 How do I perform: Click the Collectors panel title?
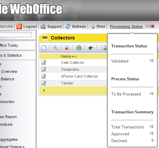click(63, 38)
